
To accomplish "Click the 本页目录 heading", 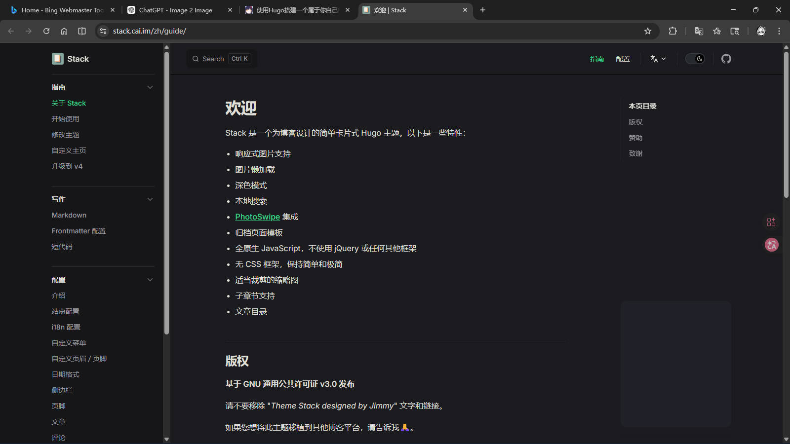I will tap(642, 106).
